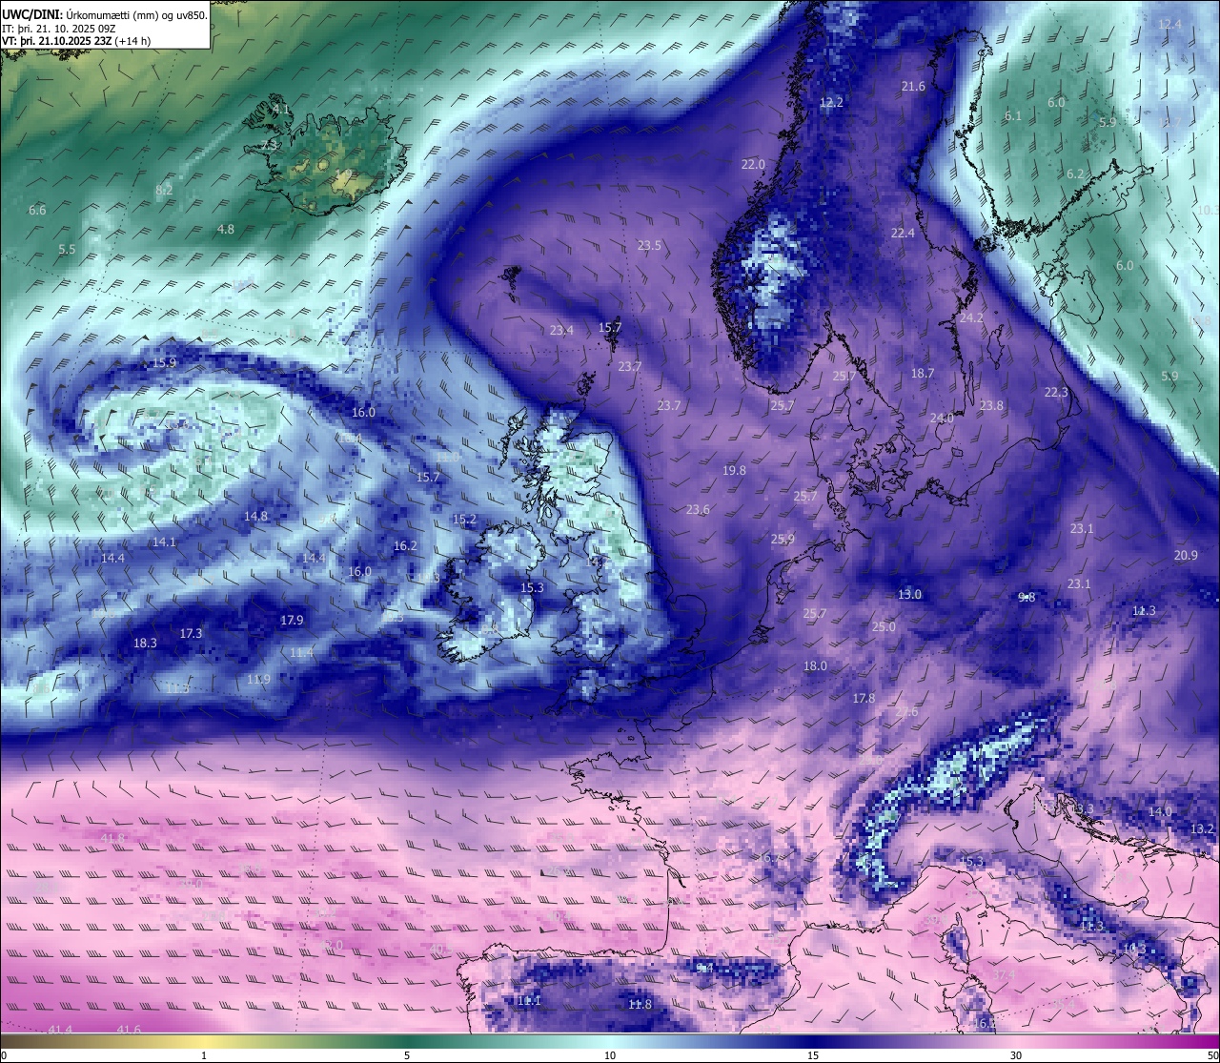
Task: Click the 25.9 map value
Action: pyautogui.click(x=783, y=540)
